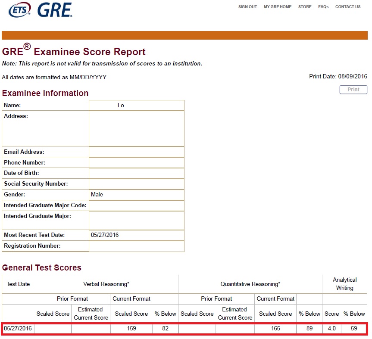
Task: Click the Registration Number: label
Action: 32,246
